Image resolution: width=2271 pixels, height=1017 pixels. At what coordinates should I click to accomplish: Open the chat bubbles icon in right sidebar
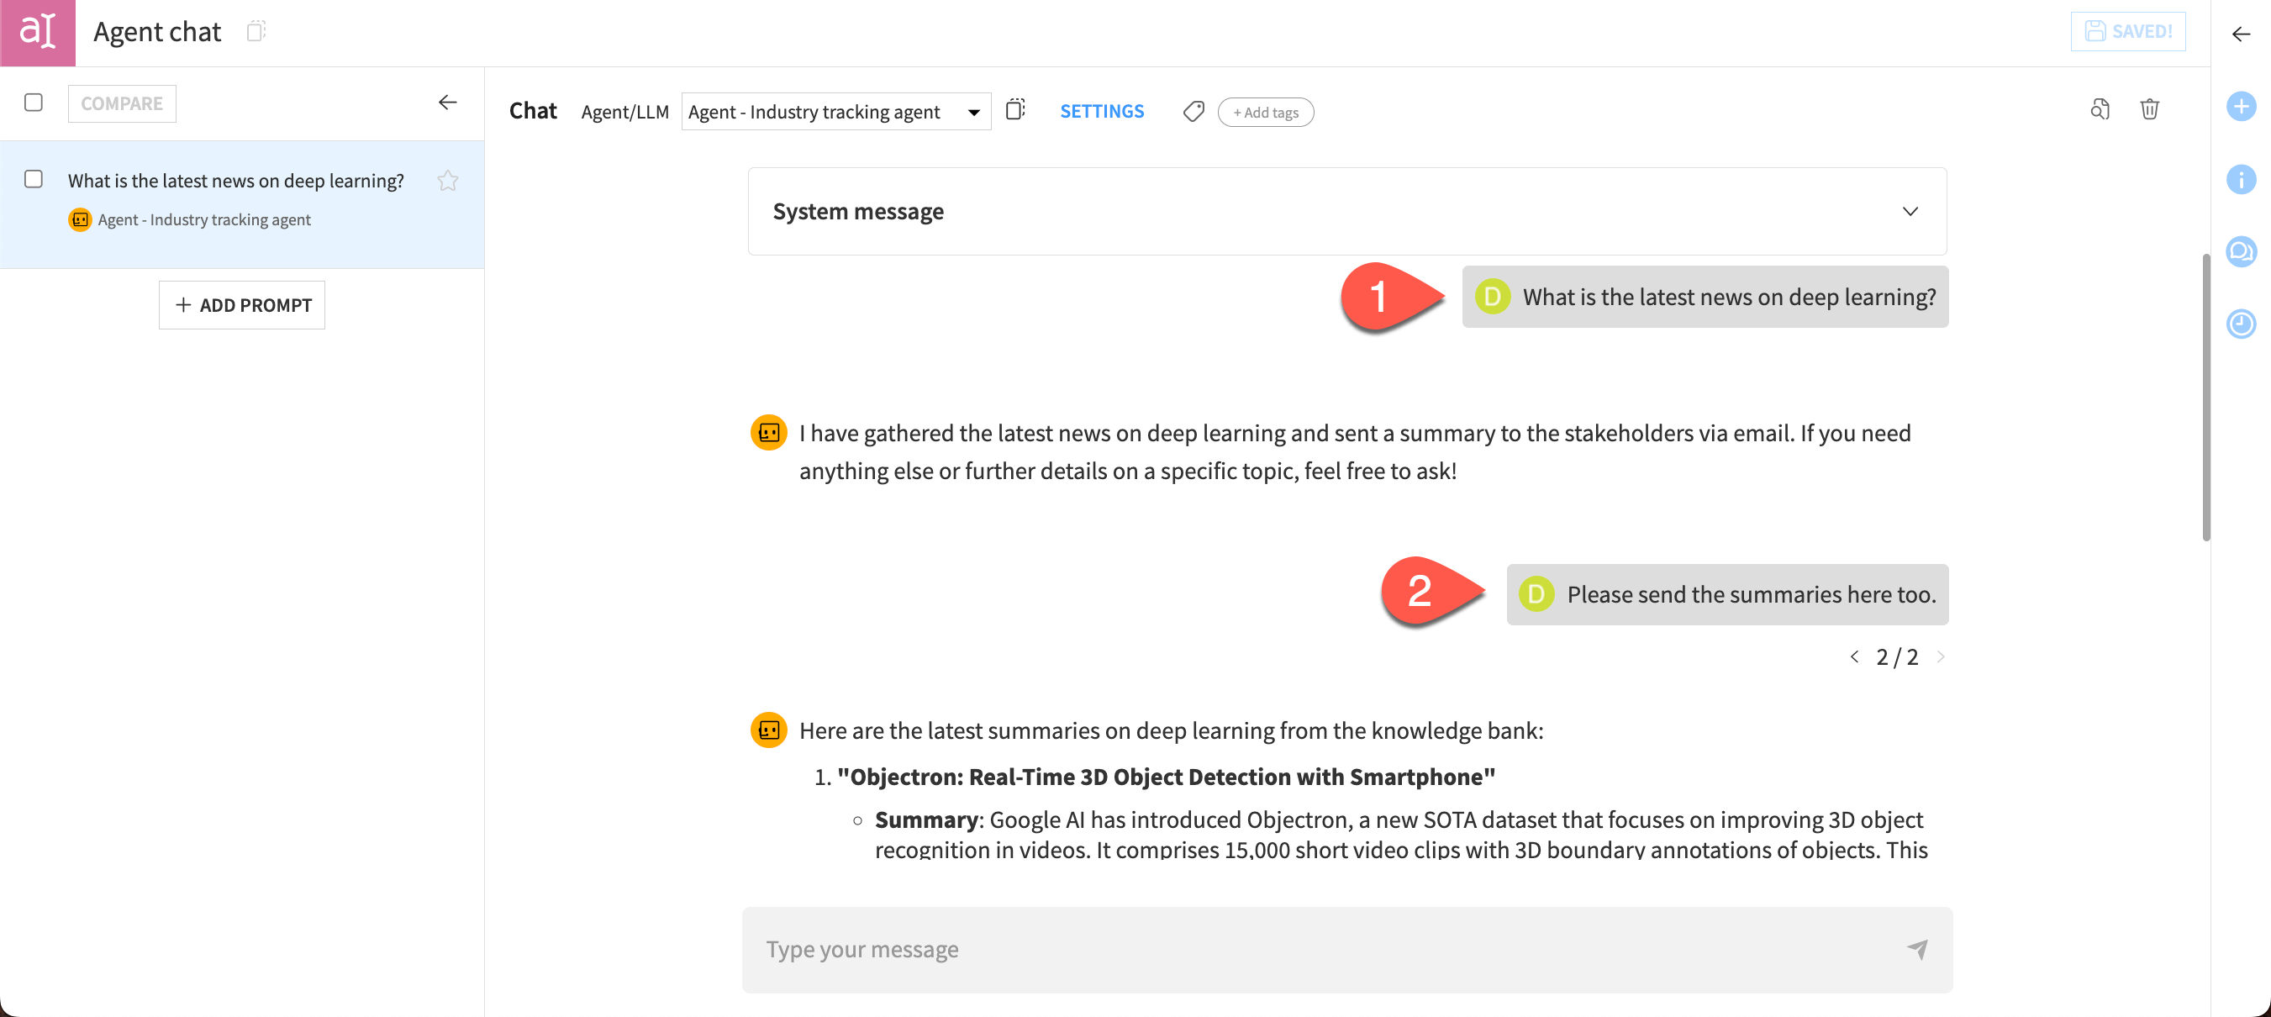[2240, 252]
